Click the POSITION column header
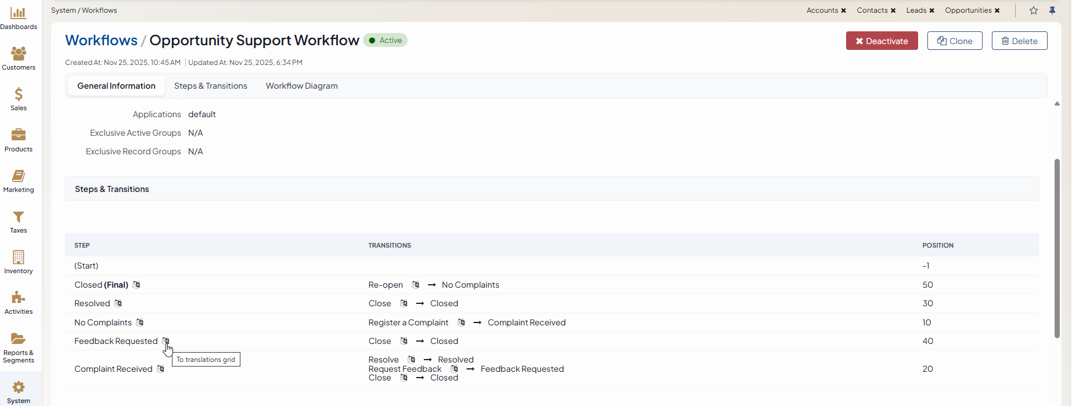Viewport: 1072px width, 406px height. click(x=938, y=245)
